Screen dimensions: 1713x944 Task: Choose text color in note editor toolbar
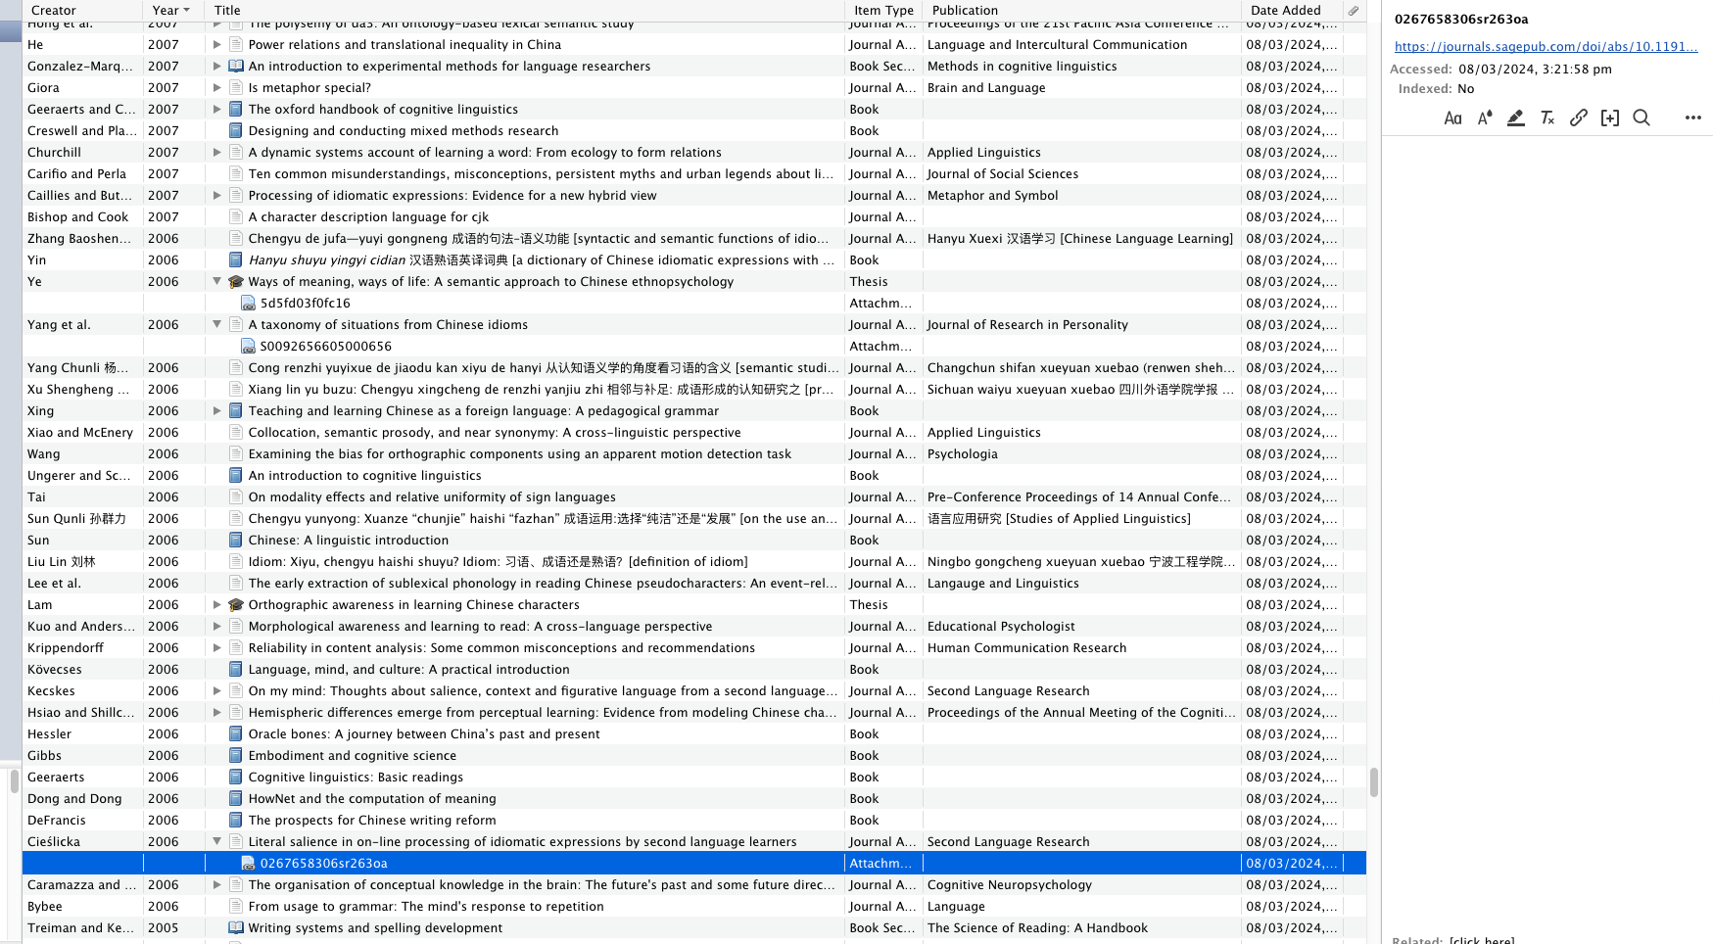1485,118
